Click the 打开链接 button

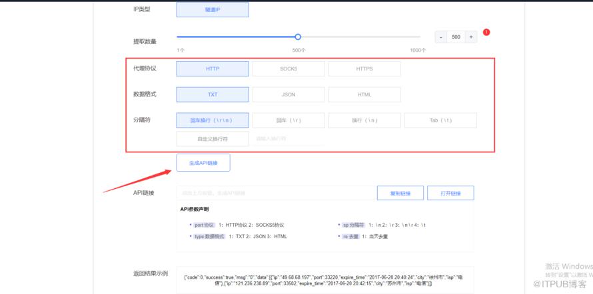pyautogui.click(x=450, y=193)
